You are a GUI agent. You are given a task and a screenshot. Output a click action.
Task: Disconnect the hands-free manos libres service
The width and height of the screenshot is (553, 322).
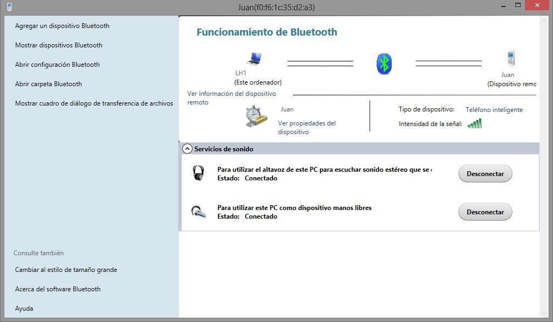[485, 212]
